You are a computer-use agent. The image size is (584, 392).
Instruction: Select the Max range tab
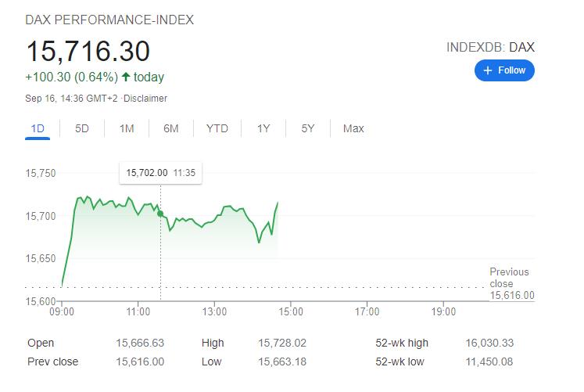tap(353, 129)
